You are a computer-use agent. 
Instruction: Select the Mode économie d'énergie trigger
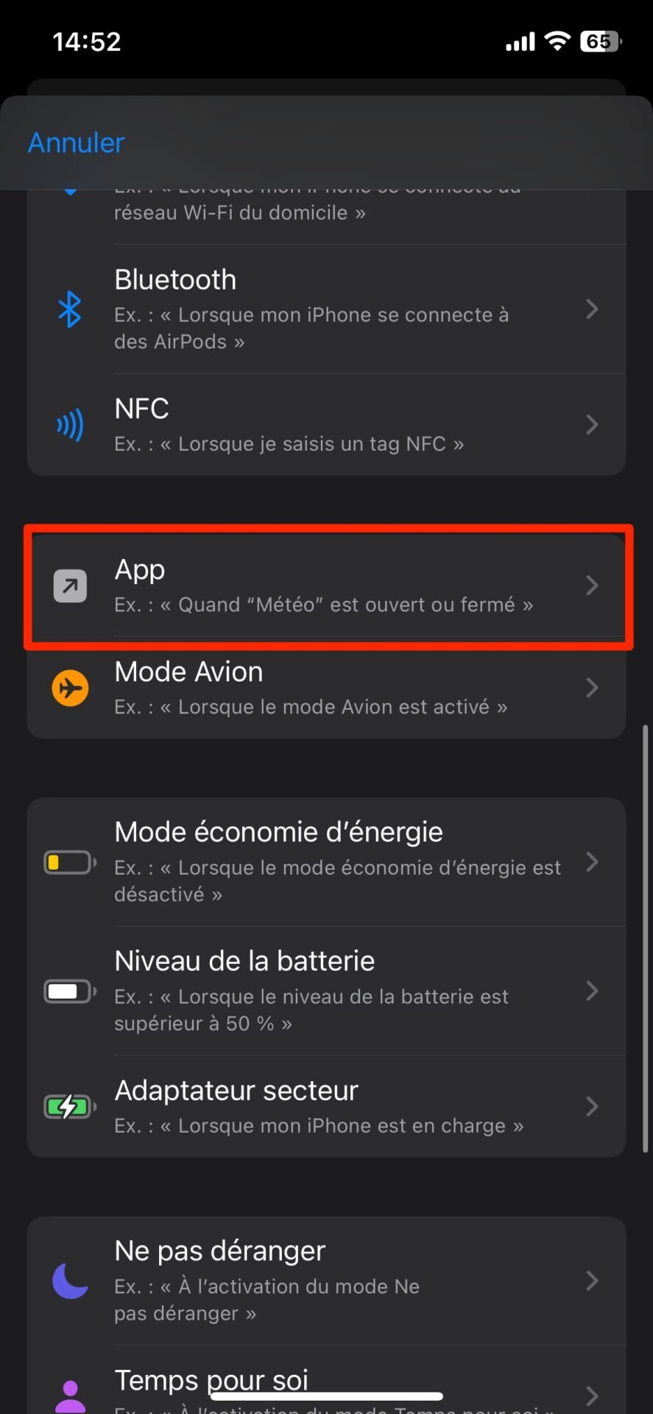(x=326, y=862)
